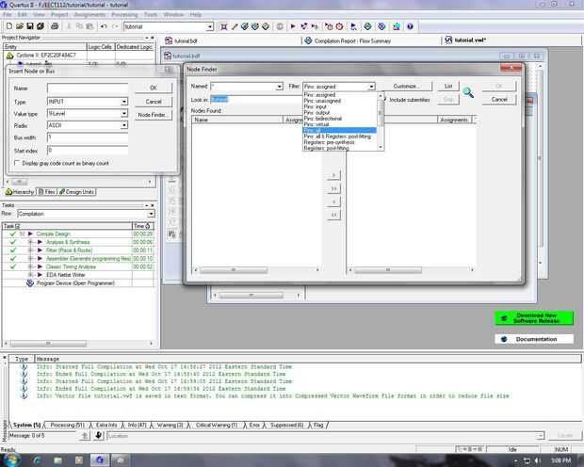Click the next message down-arrow icon

98,435
